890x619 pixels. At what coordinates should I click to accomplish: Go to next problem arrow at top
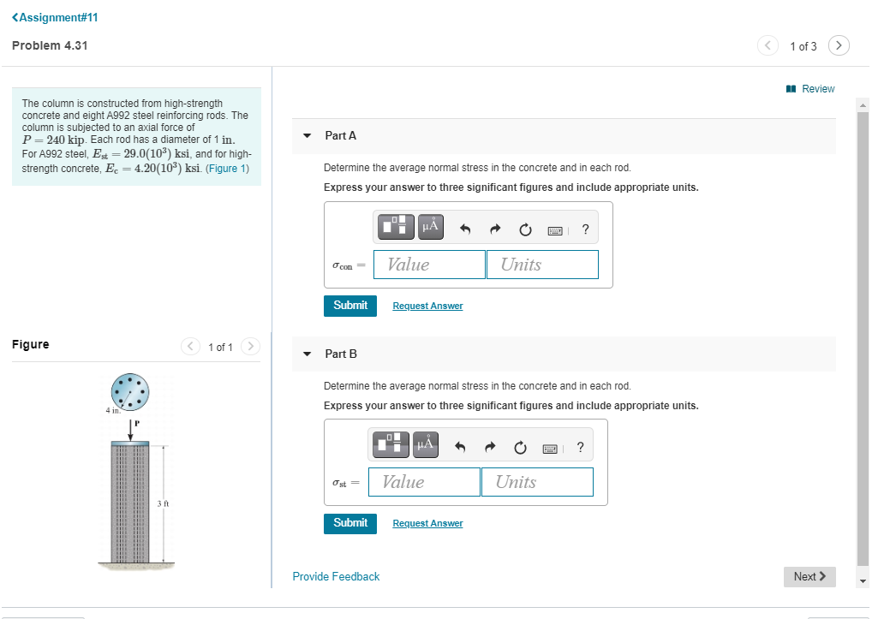tap(839, 45)
